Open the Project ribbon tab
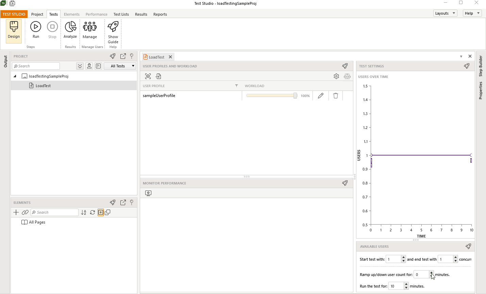Viewport: 486px width, 294px height. [x=37, y=14]
